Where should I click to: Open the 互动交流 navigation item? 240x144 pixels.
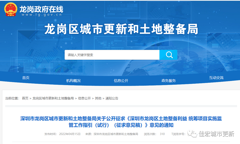click(x=216, y=78)
